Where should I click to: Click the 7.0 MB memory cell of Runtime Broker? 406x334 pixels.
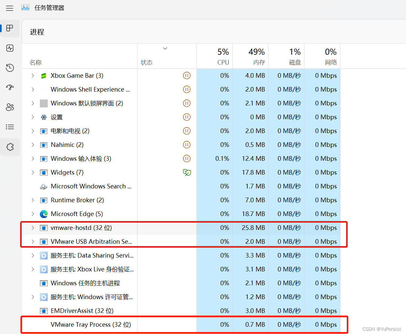click(x=251, y=200)
